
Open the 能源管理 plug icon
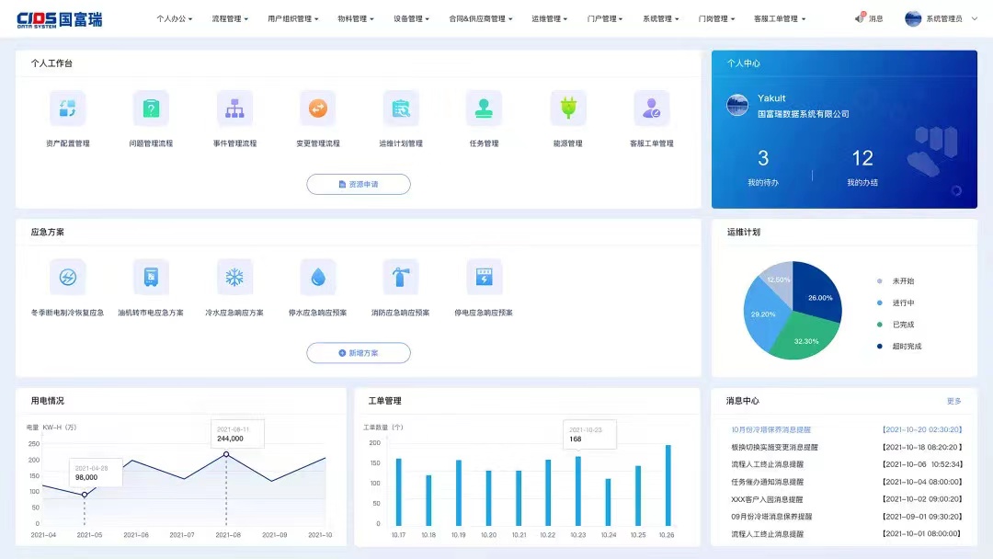pos(568,108)
